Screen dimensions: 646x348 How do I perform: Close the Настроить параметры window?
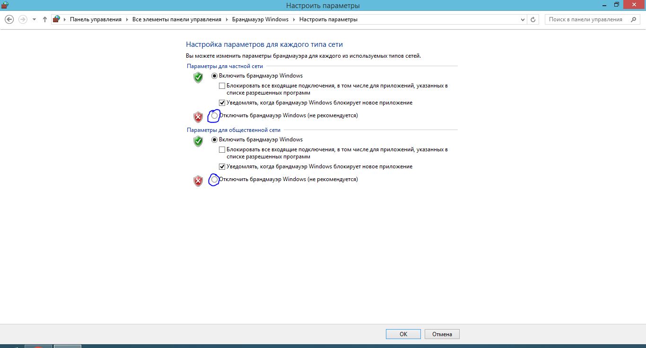tap(633, 4)
